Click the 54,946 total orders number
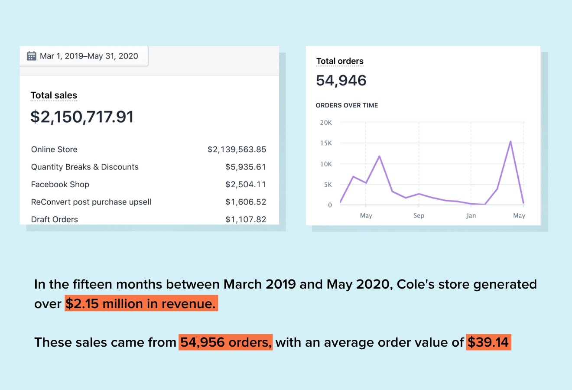This screenshot has height=390, width=572. (341, 81)
